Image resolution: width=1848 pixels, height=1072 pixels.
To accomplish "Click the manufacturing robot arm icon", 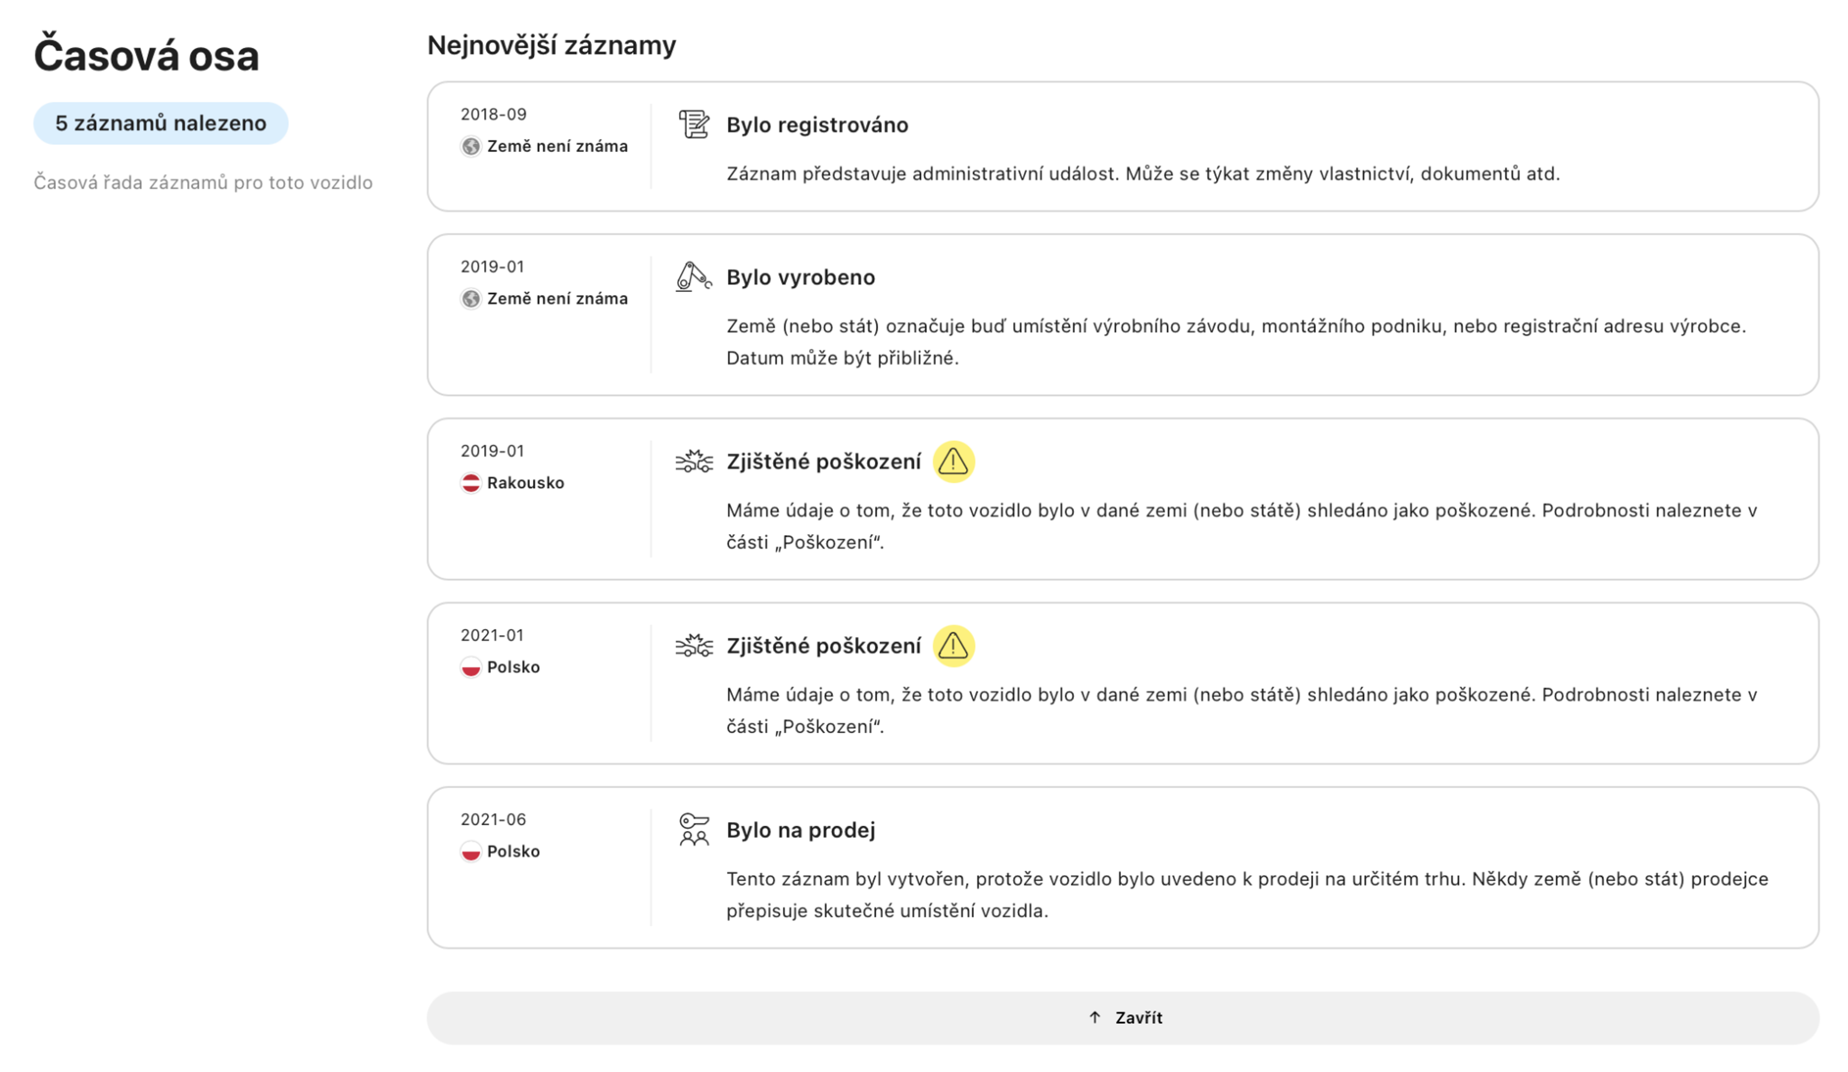I will 693,277.
